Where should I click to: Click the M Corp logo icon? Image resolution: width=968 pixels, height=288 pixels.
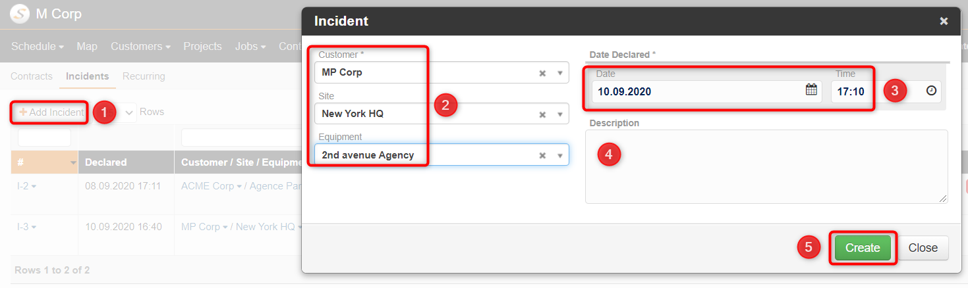tap(20, 13)
